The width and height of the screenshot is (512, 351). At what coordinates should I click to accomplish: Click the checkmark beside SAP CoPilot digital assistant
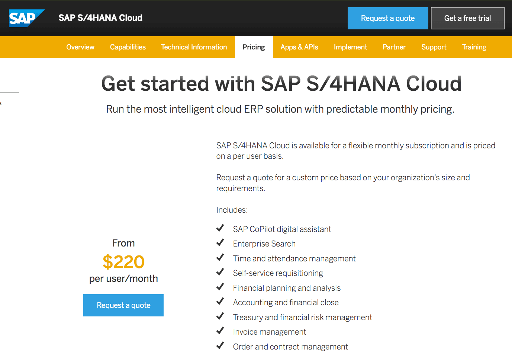(x=220, y=228)
